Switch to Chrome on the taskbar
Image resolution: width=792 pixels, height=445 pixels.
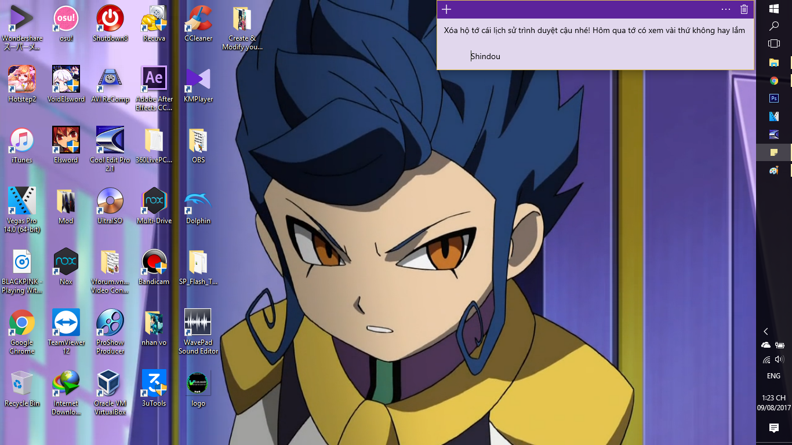pyautogui.click(x=774, y=81)
